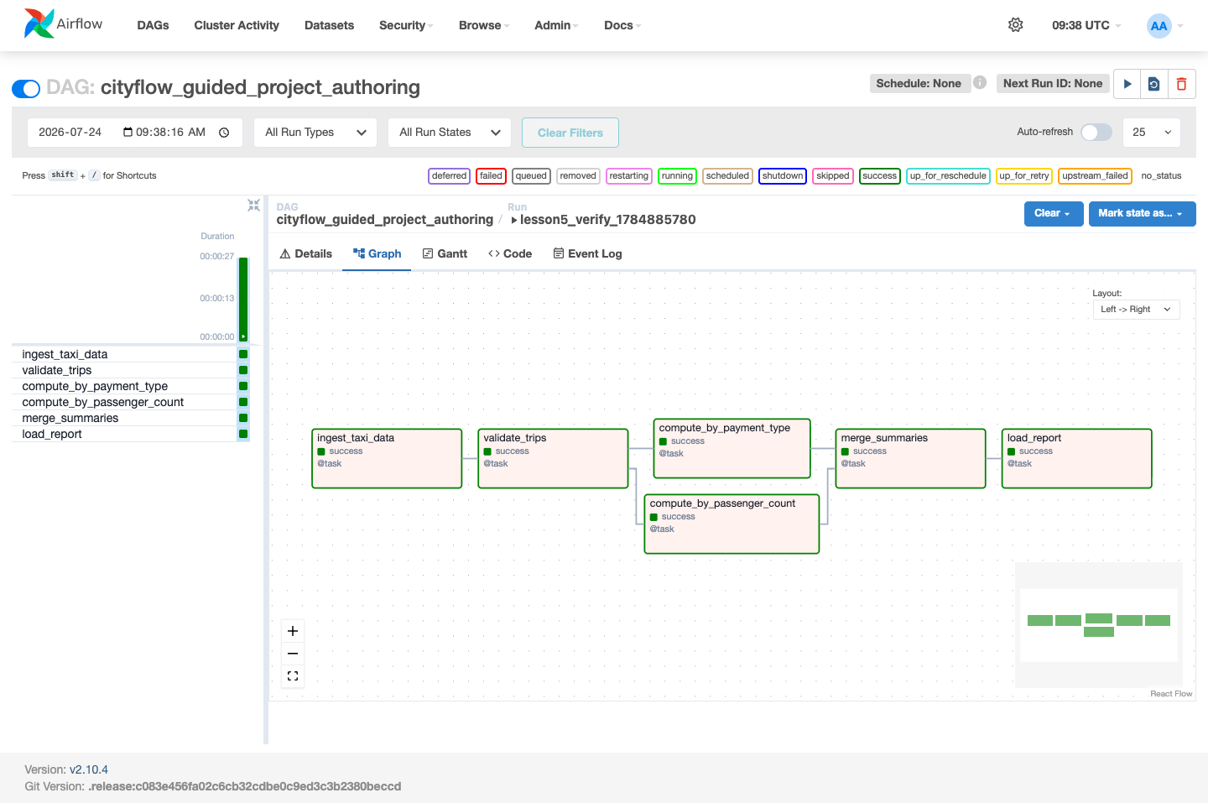Go to the DAGs page
The image size is (1208, 803).
pyautogui.click(x=153, y=25)
